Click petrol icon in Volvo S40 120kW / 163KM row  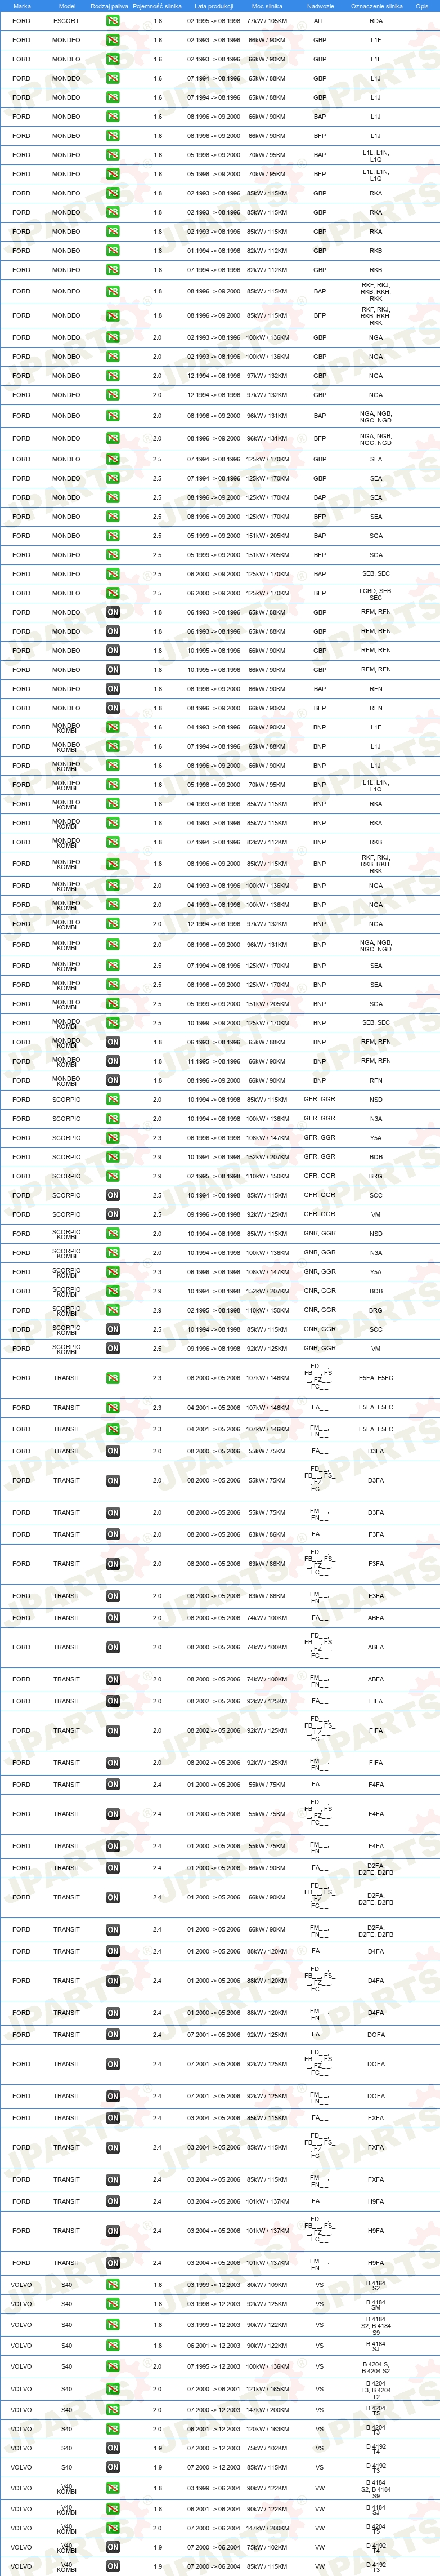[x=113, y=2428]
